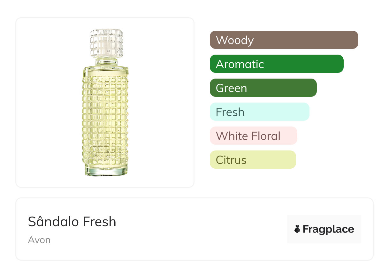This screenshot has height=276, width=389.
Task: Click the crystal cap of the perfume bottle
Action: coord(106,43)
